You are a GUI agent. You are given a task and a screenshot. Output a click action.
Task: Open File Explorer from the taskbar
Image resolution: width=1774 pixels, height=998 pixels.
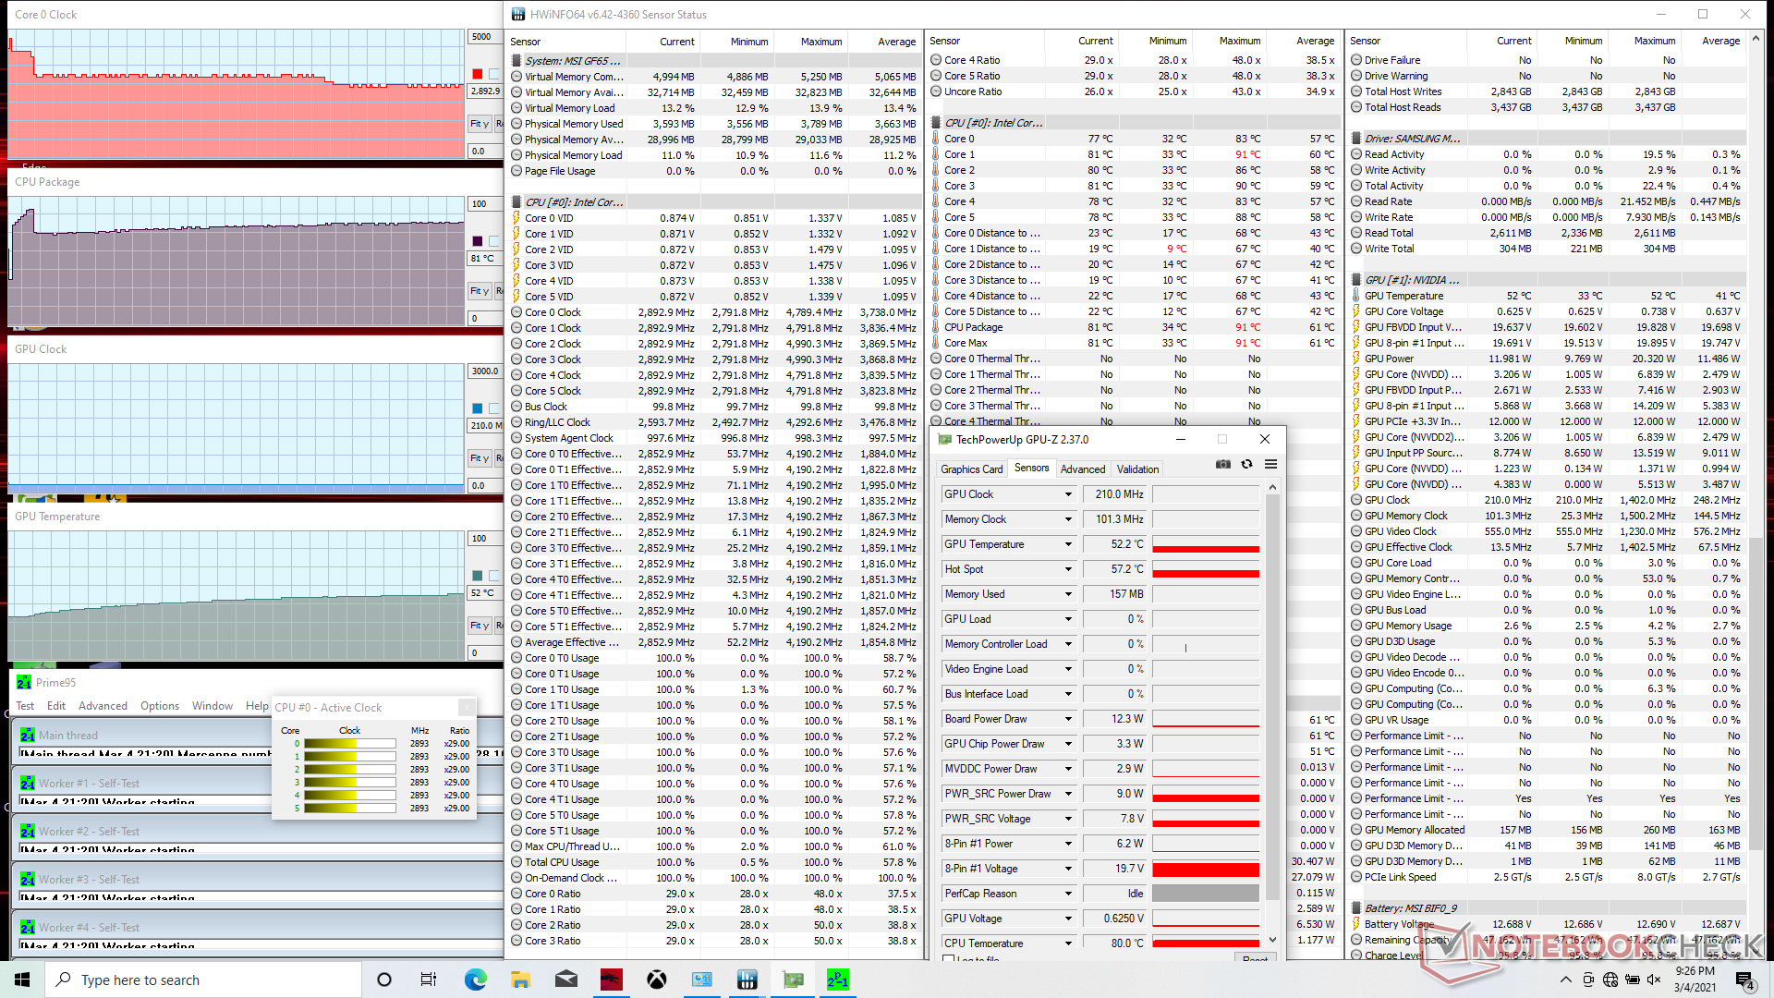[x=520, y=980]
